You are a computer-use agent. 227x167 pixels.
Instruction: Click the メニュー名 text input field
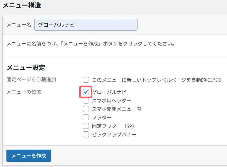point(86,25)
